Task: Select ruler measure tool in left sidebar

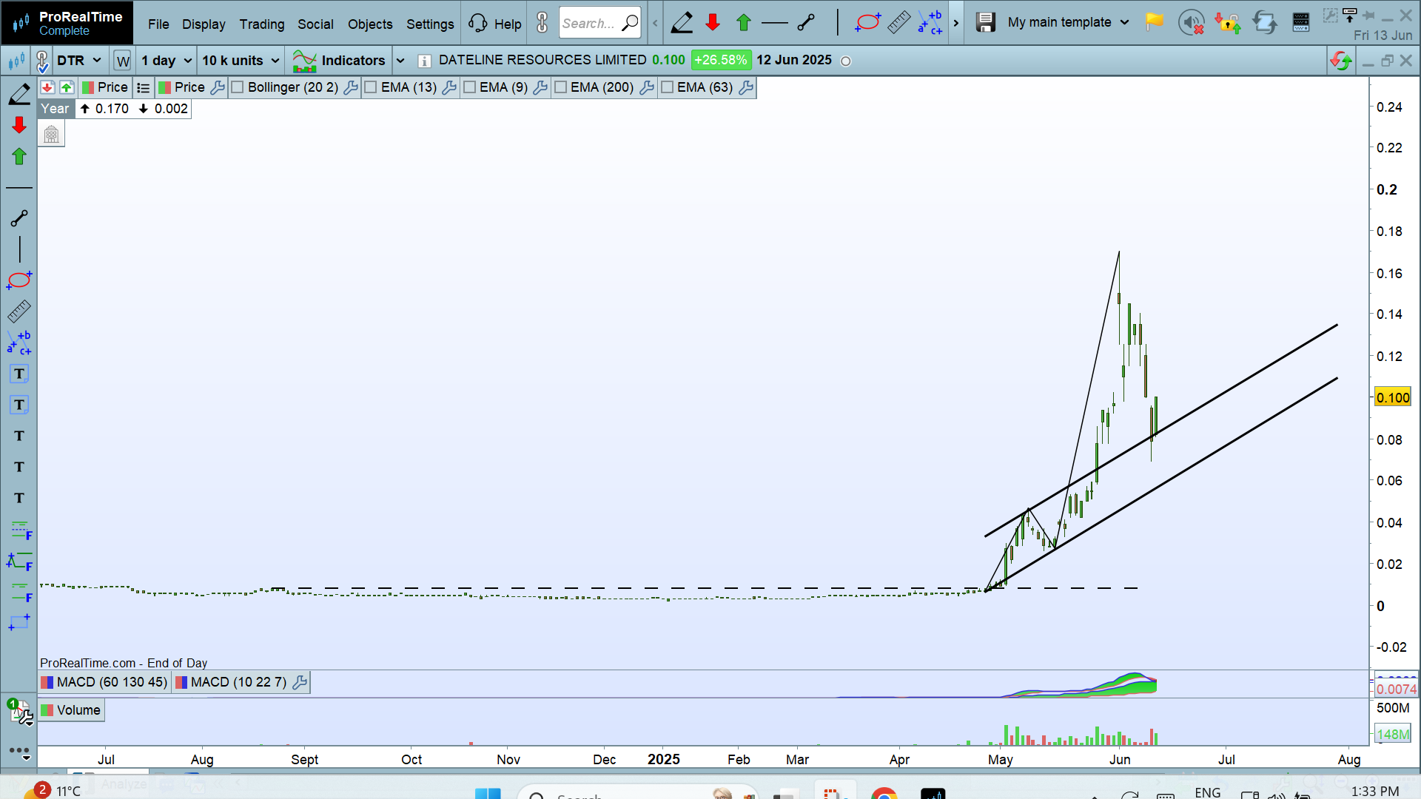Action: (x=19, y=311)
